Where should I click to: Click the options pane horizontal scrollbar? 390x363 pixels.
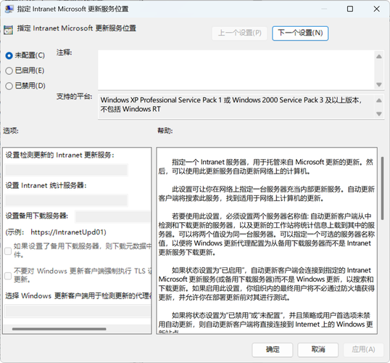59,329
